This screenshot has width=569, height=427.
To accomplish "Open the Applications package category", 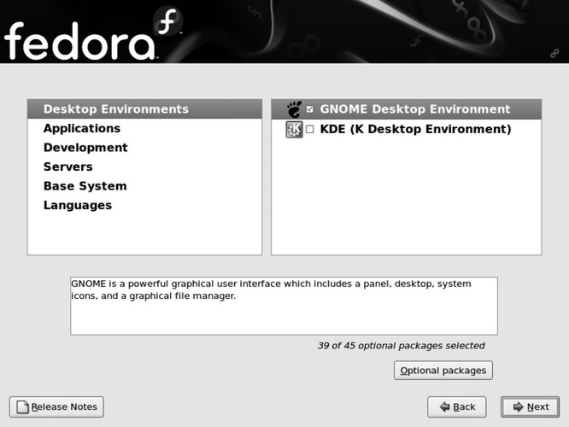I will pyautogui.click(x=82, y=128).
